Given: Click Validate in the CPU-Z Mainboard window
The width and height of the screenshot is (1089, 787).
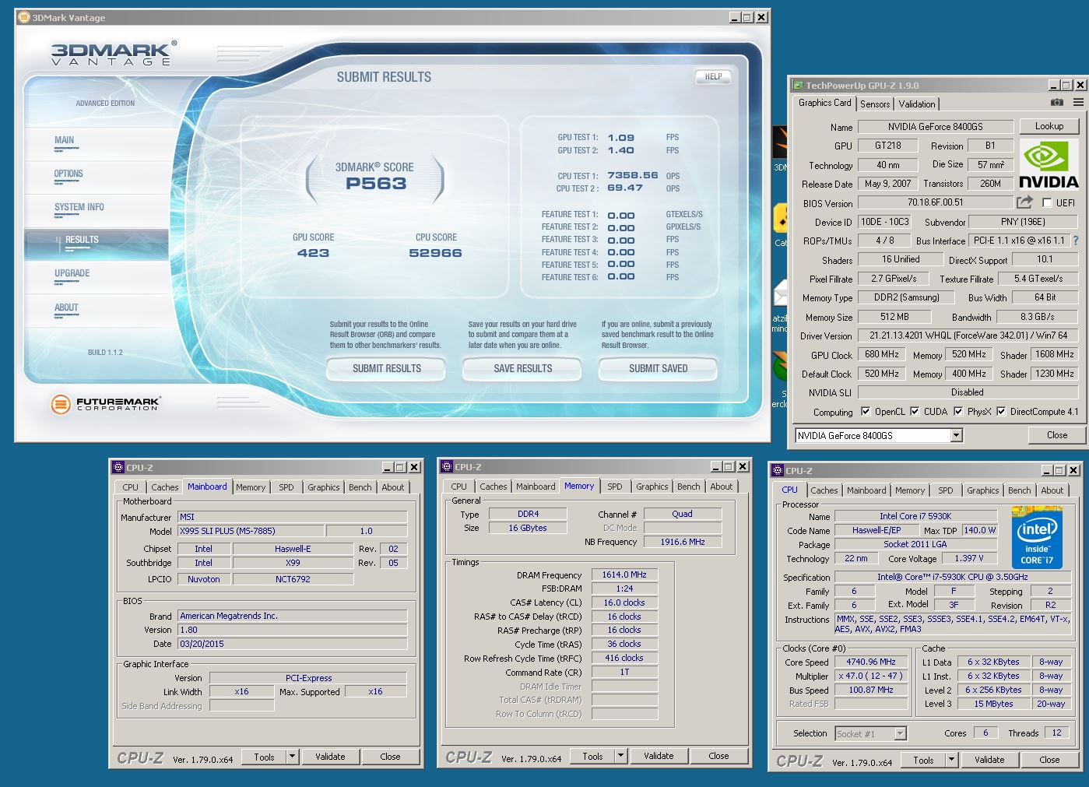Looking at the screenshot, I should point(330,756).
